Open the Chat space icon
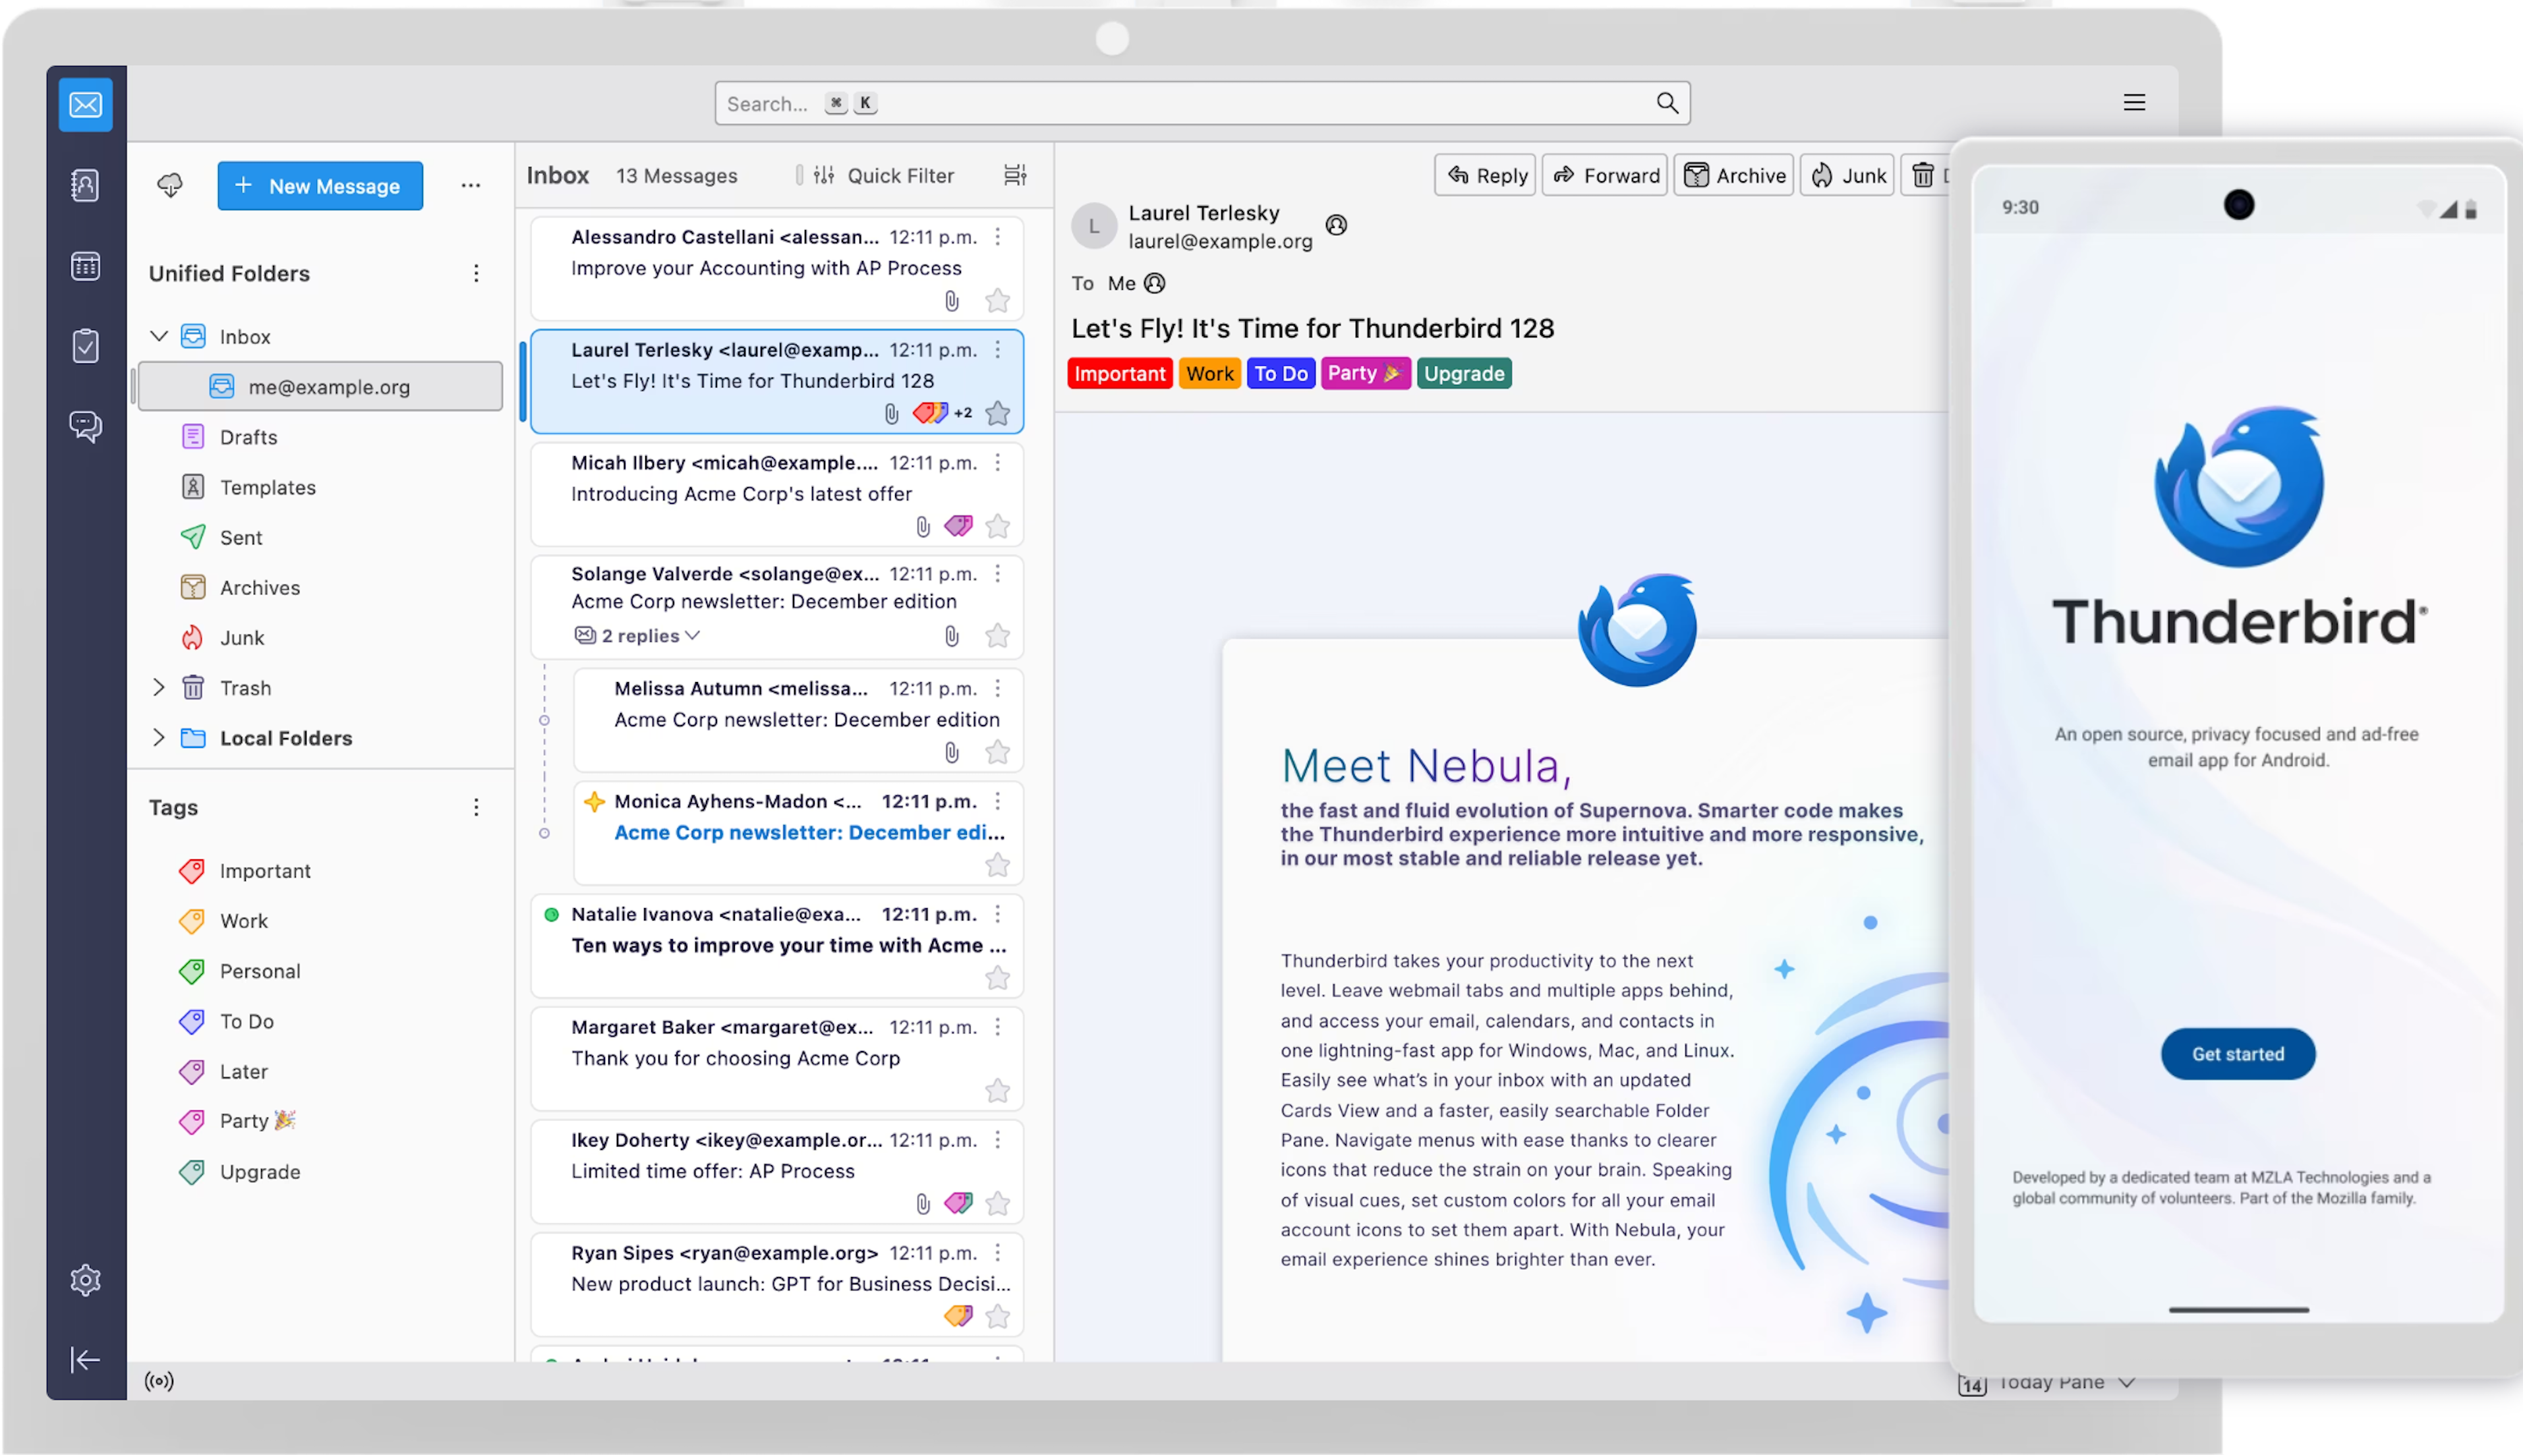Screen dimensions: 2523x1455 click(x=85, y=426)
